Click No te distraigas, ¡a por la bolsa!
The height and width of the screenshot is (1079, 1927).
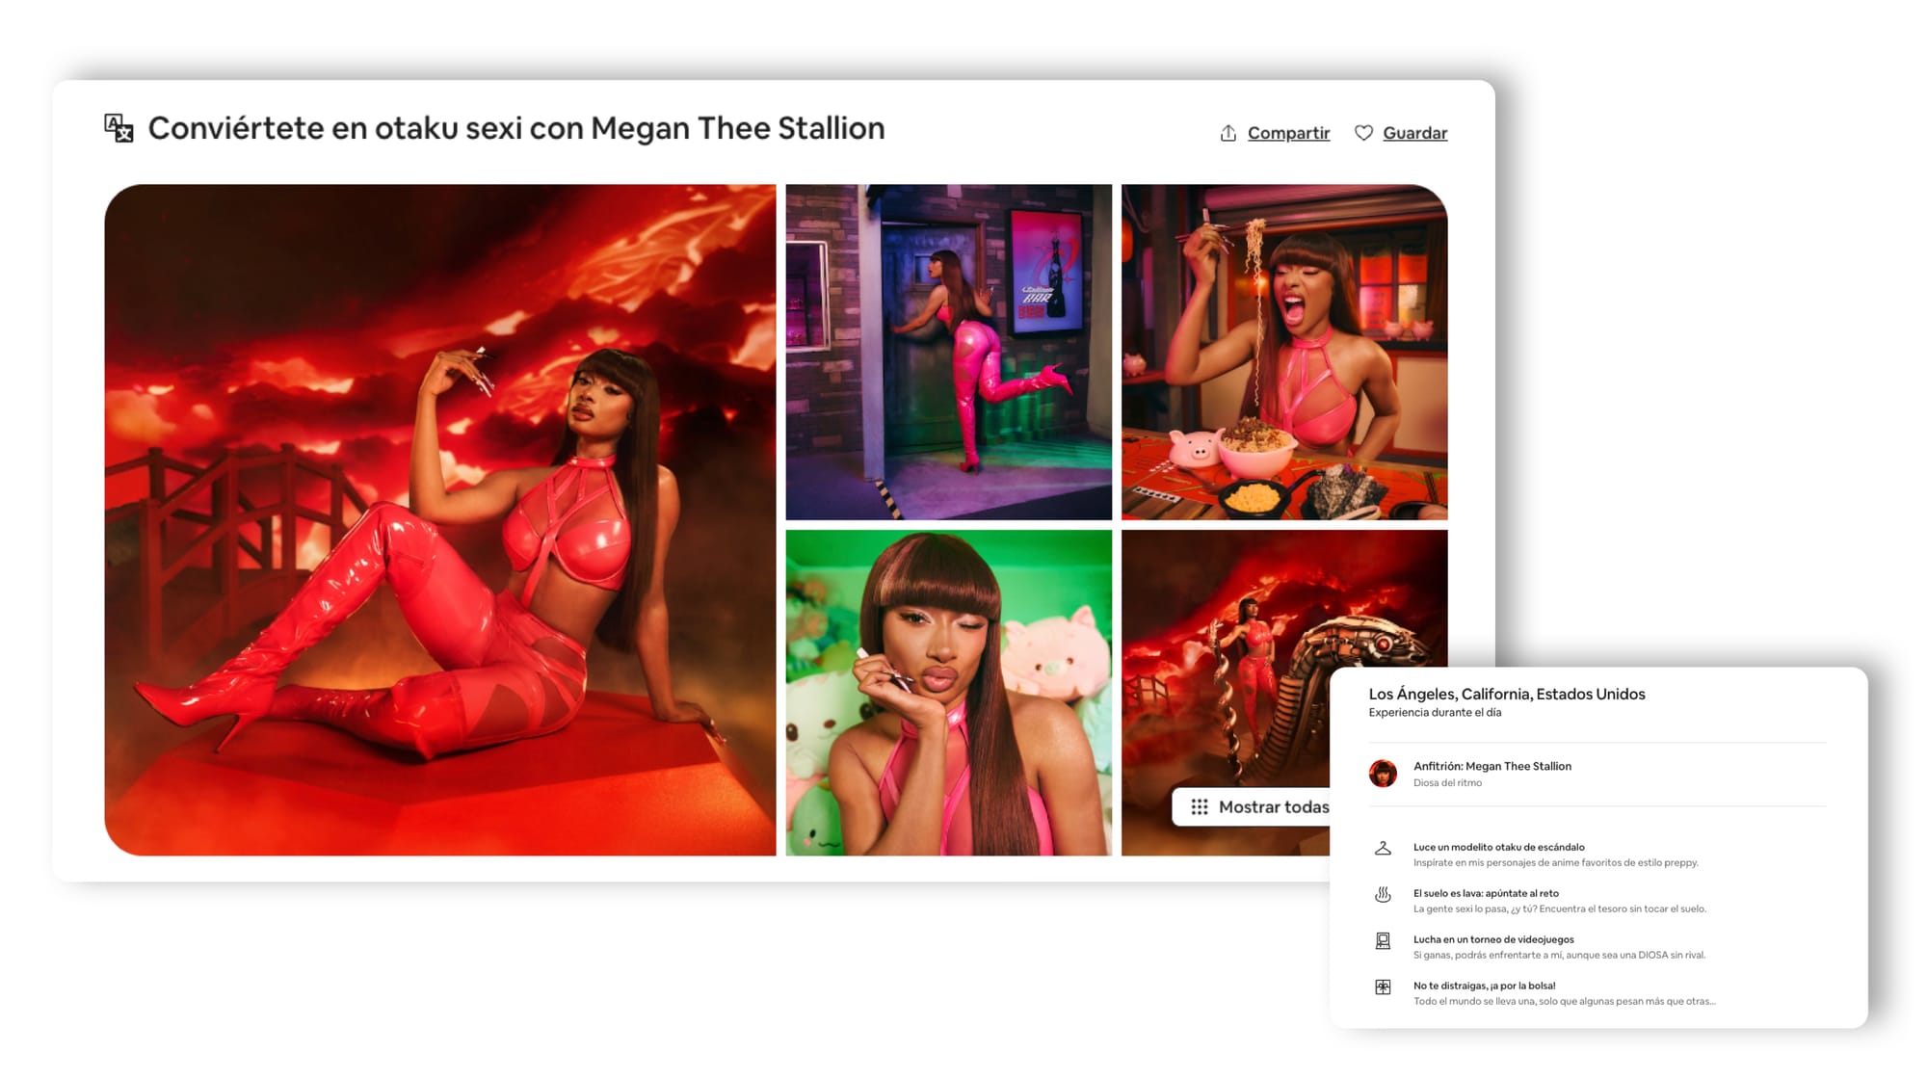point(1484,986)
